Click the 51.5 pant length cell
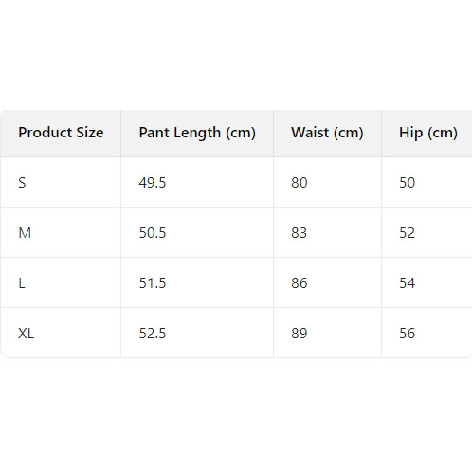This screenshot has height=472, width=472. (153, 283)
